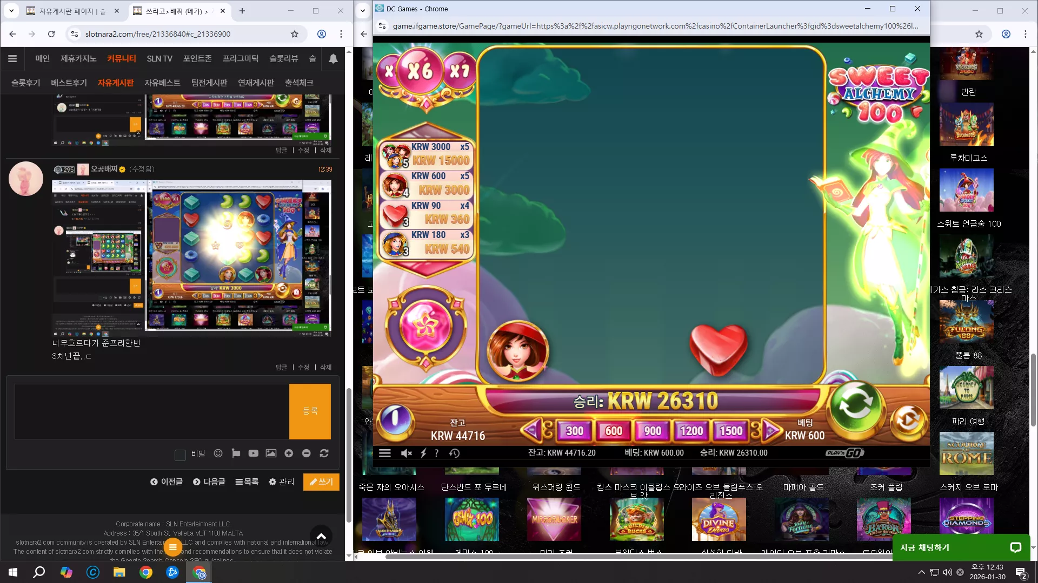Viewport: 1038px width, 583px height.
Task: Open notifications bell on slotnara
Action: pyautogui.click(x=333, y=59)
